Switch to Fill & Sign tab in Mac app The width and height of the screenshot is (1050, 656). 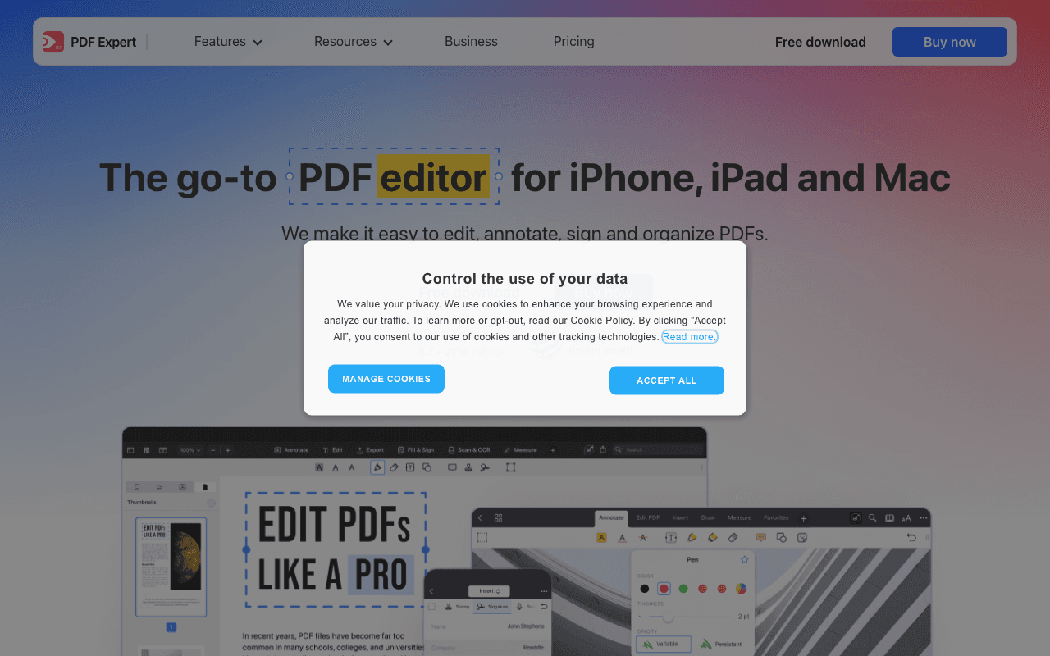416,450
